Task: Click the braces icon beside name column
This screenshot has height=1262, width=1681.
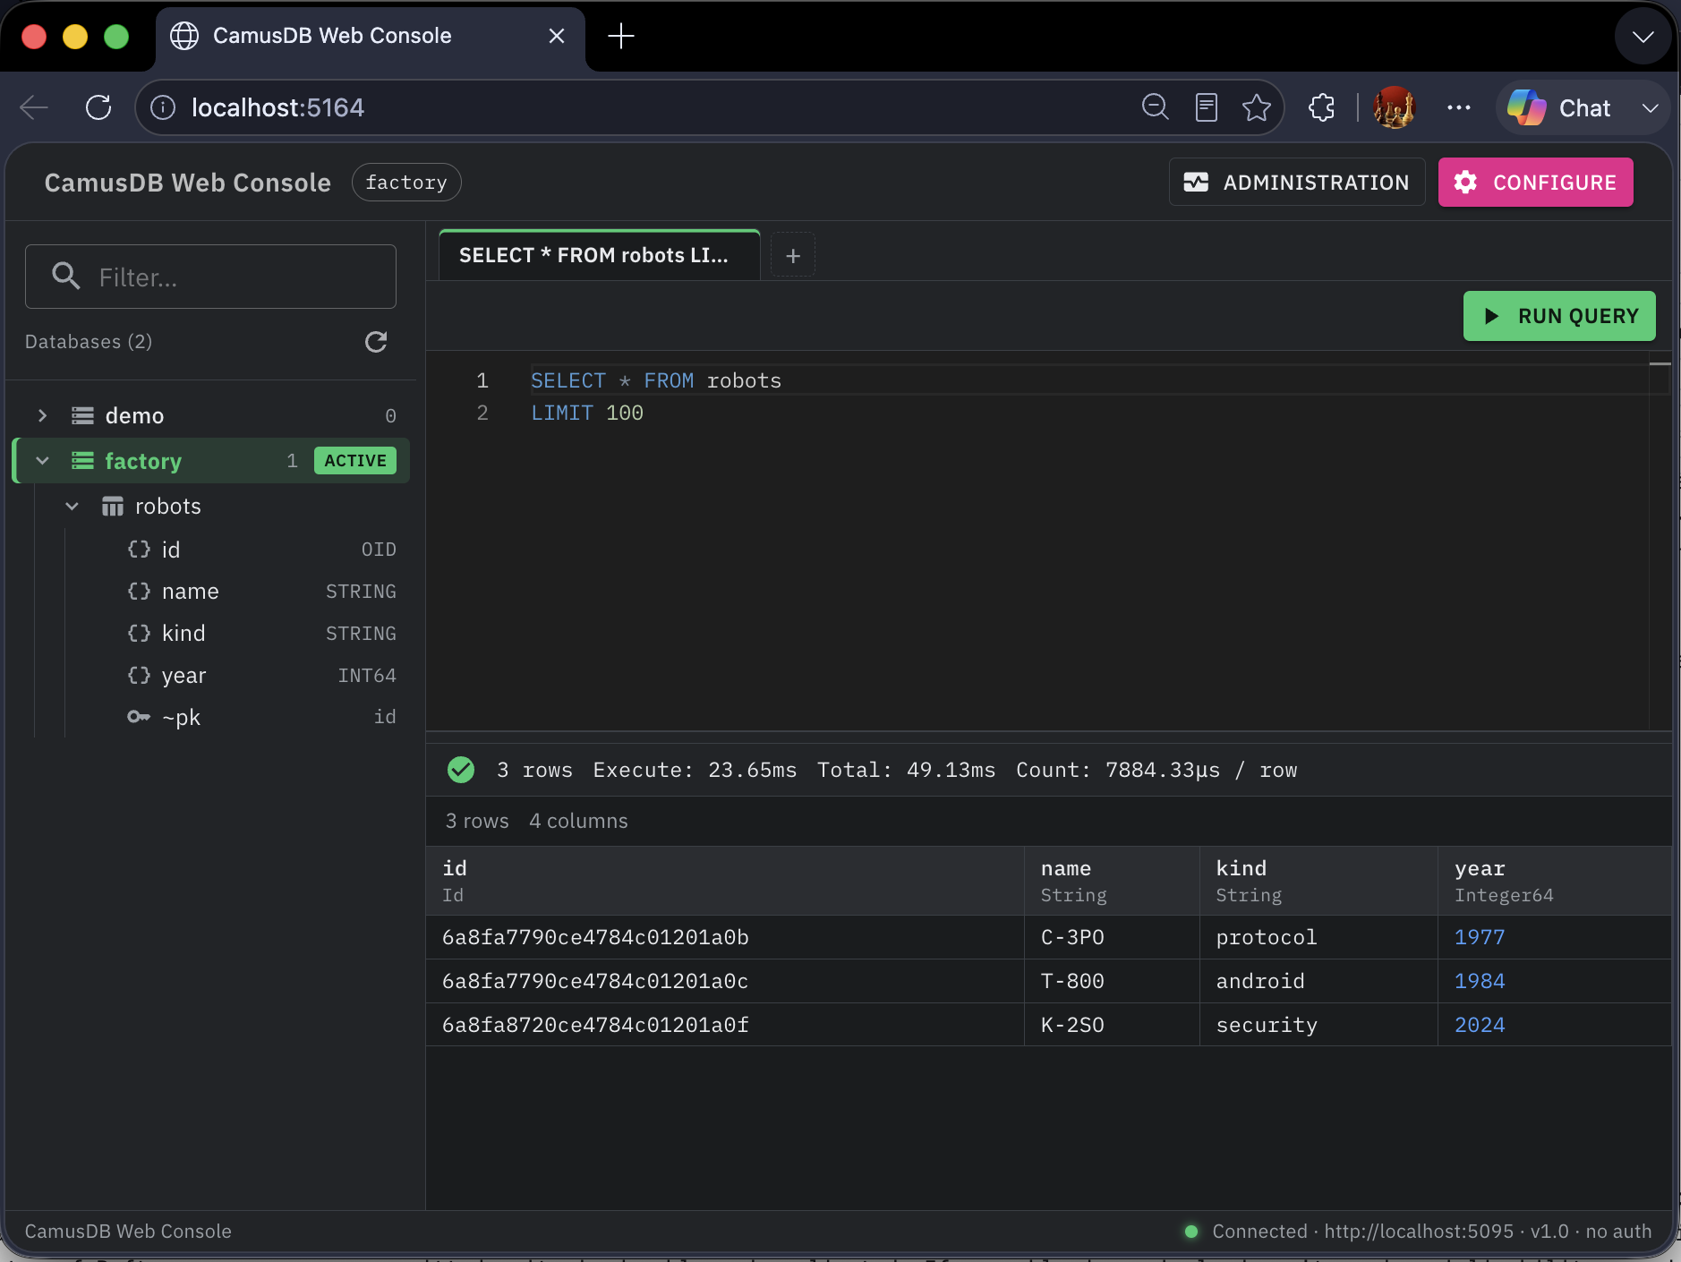Action: (139, 591)
